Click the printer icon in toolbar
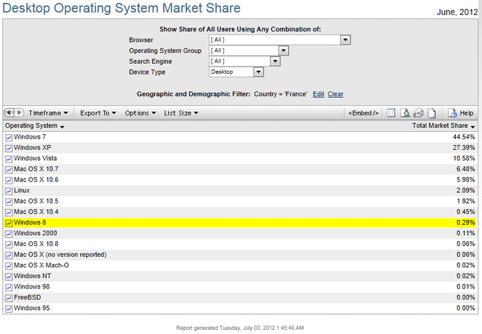 418,113
